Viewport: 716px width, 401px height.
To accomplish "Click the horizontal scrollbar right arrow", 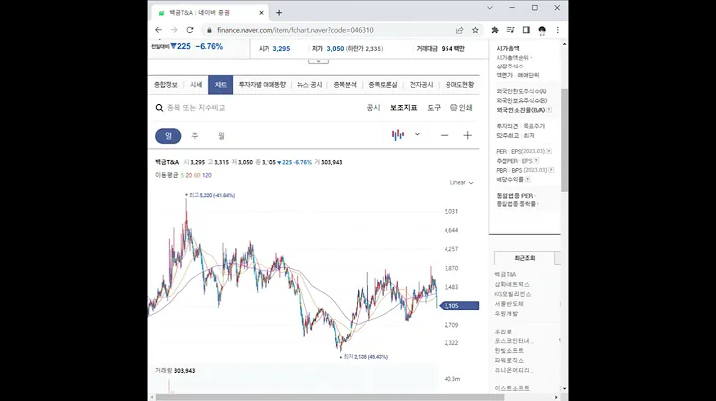I will point(556,397).
